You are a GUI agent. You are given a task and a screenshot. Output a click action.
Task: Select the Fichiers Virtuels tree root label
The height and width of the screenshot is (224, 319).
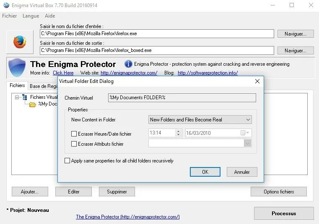click(44, 97)
